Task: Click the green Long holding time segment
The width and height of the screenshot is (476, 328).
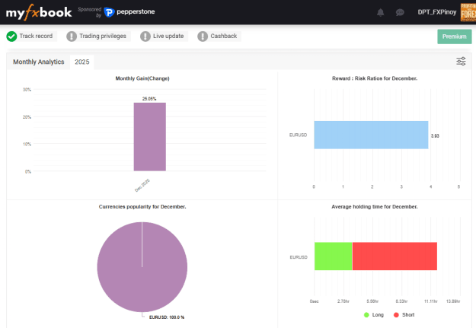Action: coord(333,256)
